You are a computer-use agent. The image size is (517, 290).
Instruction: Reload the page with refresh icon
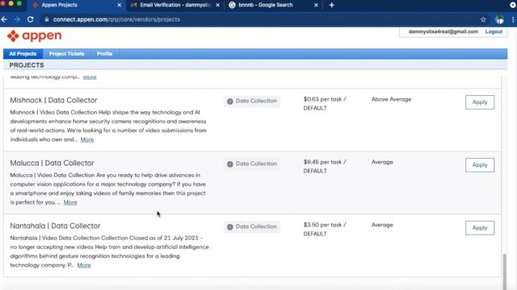coord(31,19)
